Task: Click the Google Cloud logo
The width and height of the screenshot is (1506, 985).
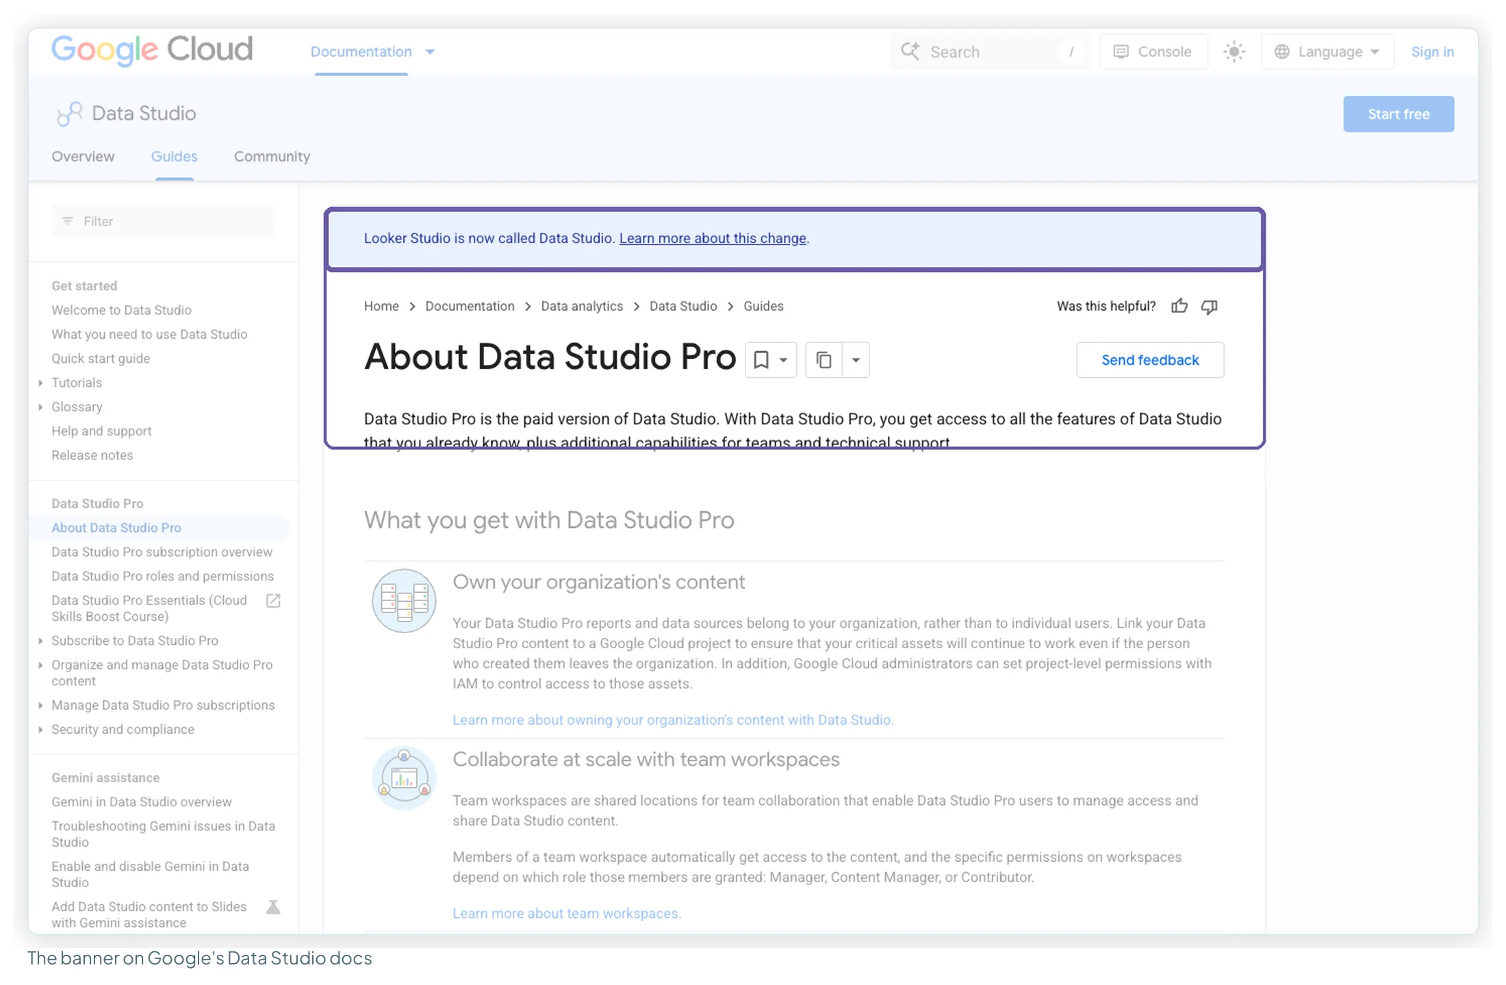Action: (x=152, y=50)
